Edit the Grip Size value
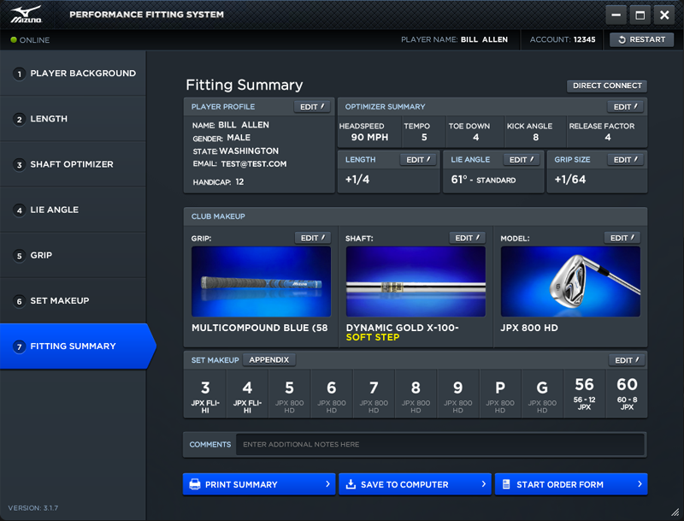684x521 pixels. [626, 160]
